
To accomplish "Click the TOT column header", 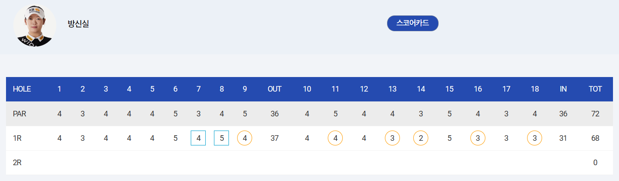I will (x=595, y=89).
